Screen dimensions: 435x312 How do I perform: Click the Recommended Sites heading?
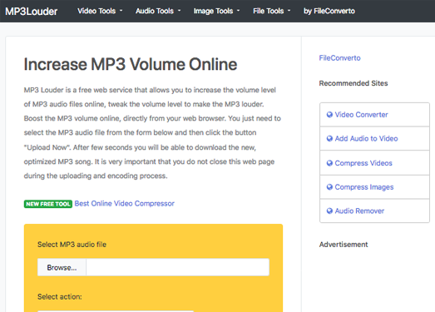pos(353,83)
